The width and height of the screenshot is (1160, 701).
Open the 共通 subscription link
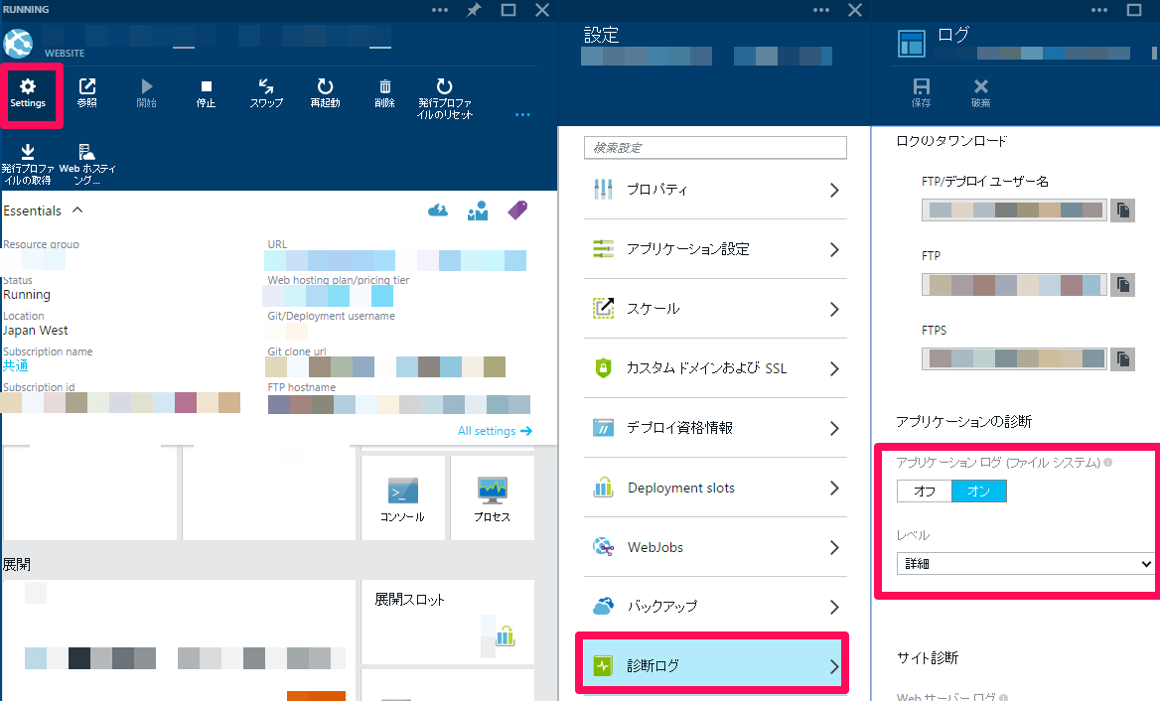click(x=16, y=365)
